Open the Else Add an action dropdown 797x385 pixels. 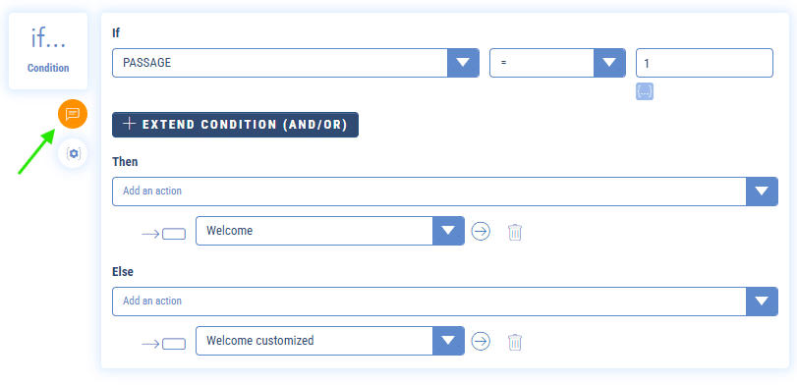[445, 302]
